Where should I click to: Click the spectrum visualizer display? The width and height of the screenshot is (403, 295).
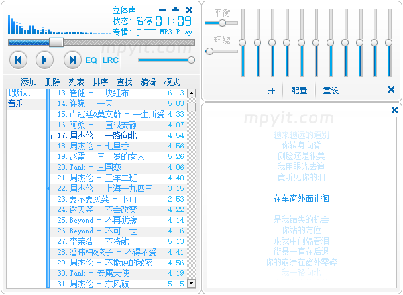click(59, 24)
